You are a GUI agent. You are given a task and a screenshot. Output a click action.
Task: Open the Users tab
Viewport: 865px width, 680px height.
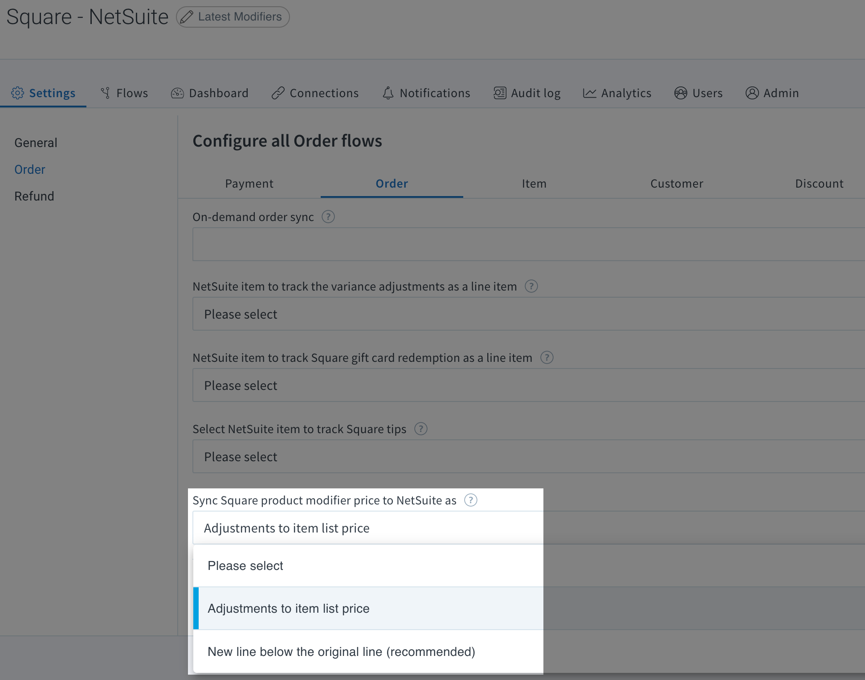tap(698, 93)
